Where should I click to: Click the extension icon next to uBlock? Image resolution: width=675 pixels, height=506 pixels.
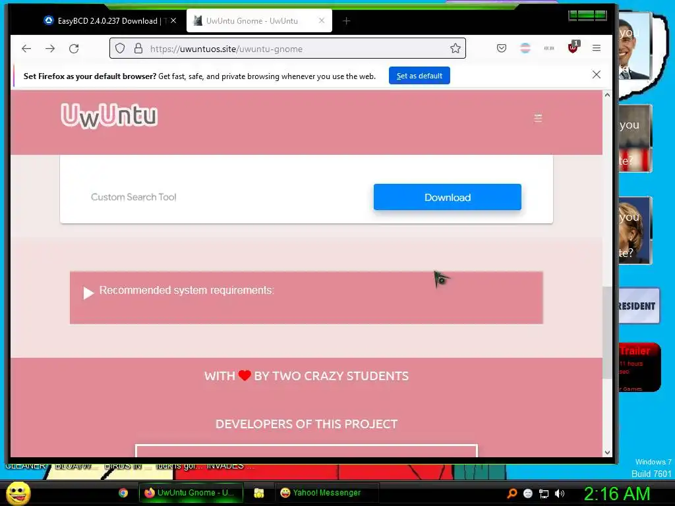click(x=549, y=48)
